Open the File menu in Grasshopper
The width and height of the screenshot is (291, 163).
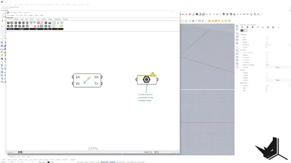(x=17, y=15)
